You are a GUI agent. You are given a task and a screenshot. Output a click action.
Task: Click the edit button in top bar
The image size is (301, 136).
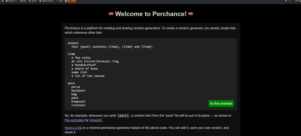289,1
